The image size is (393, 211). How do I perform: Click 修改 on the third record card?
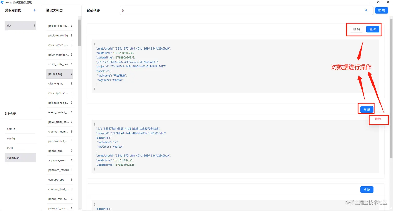367,189
